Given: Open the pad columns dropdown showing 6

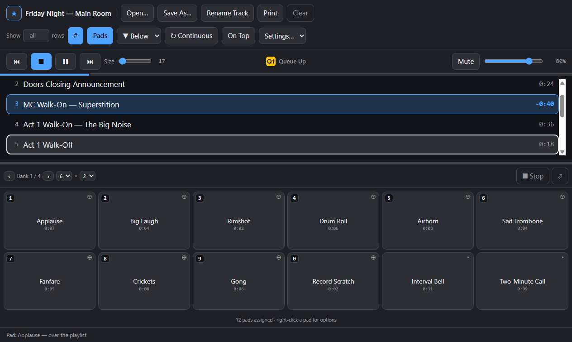Looking at the screenshot, I should (x=64, y=176).
